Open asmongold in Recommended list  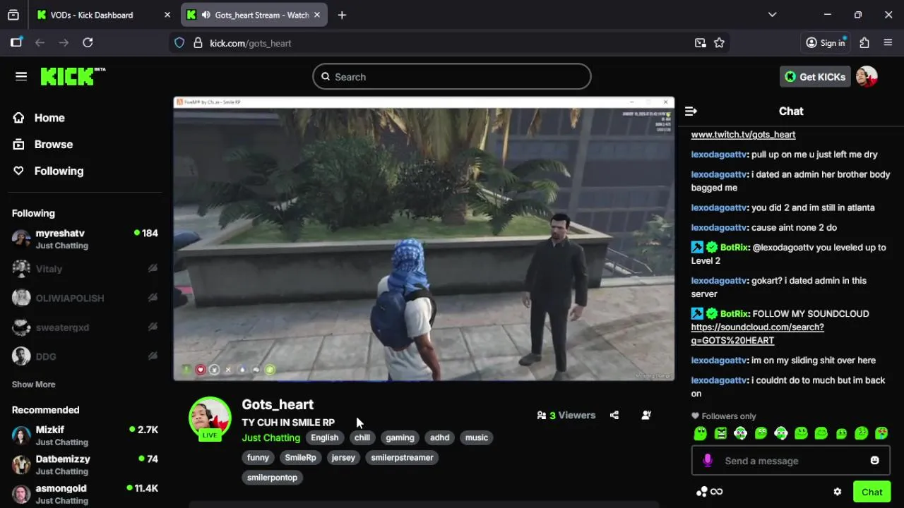pos(85,494)
